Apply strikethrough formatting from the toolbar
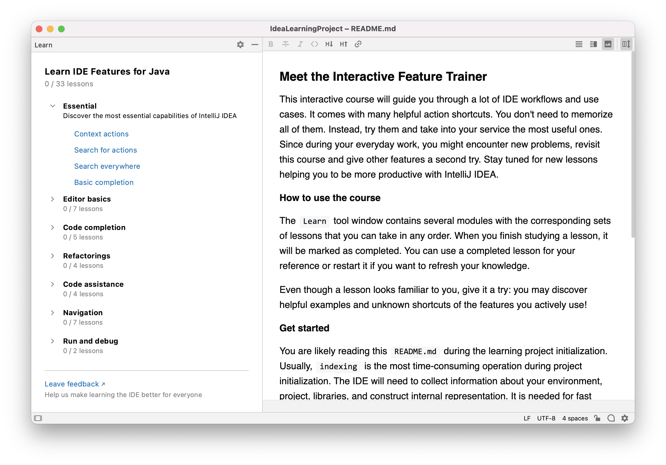This screenshot has width=666, height=465. [285, 44]
